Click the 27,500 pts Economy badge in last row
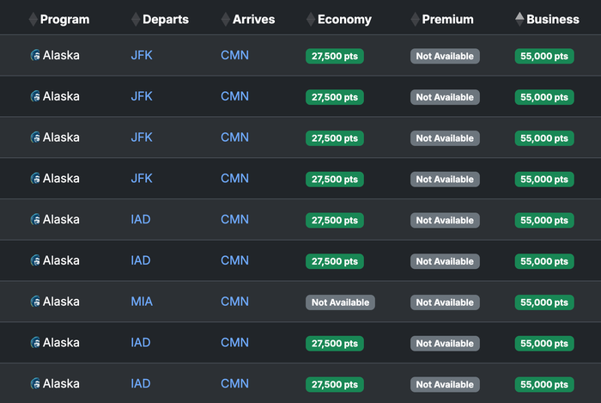Image resolution: width=601 pixels, height=403 pixels. (335, 384)
